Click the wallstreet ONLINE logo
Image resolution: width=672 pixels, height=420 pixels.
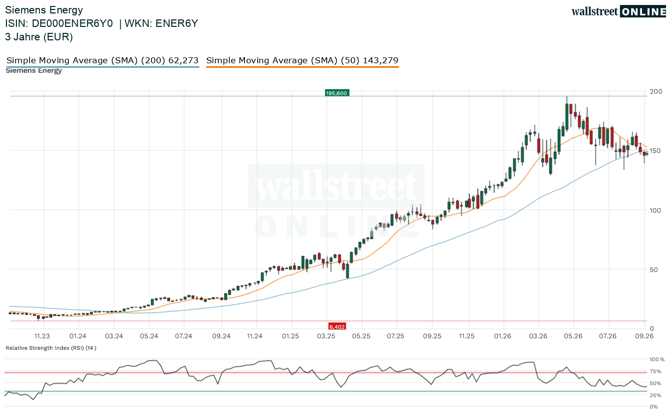pyautogui.click(x=619, y=11)
